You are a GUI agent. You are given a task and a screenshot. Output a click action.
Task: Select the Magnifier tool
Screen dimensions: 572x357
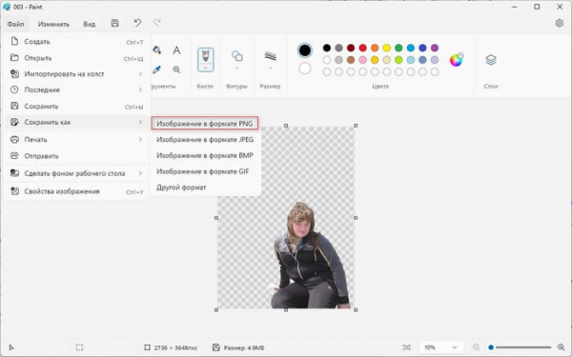[176, 69]
